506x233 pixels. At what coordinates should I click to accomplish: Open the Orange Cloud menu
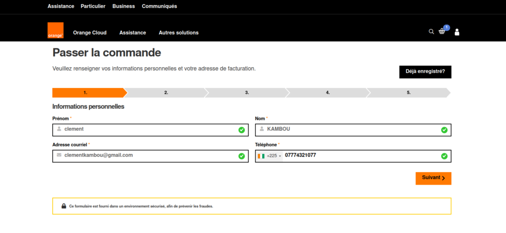[x=89, y=33]
